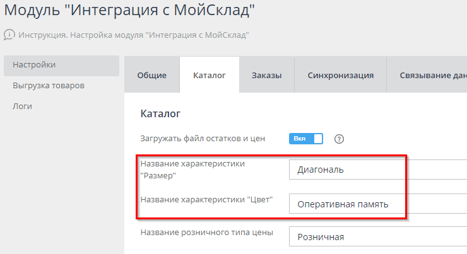467x254 pixels.
Task: Open the help question mark icon
Action: 339,139
